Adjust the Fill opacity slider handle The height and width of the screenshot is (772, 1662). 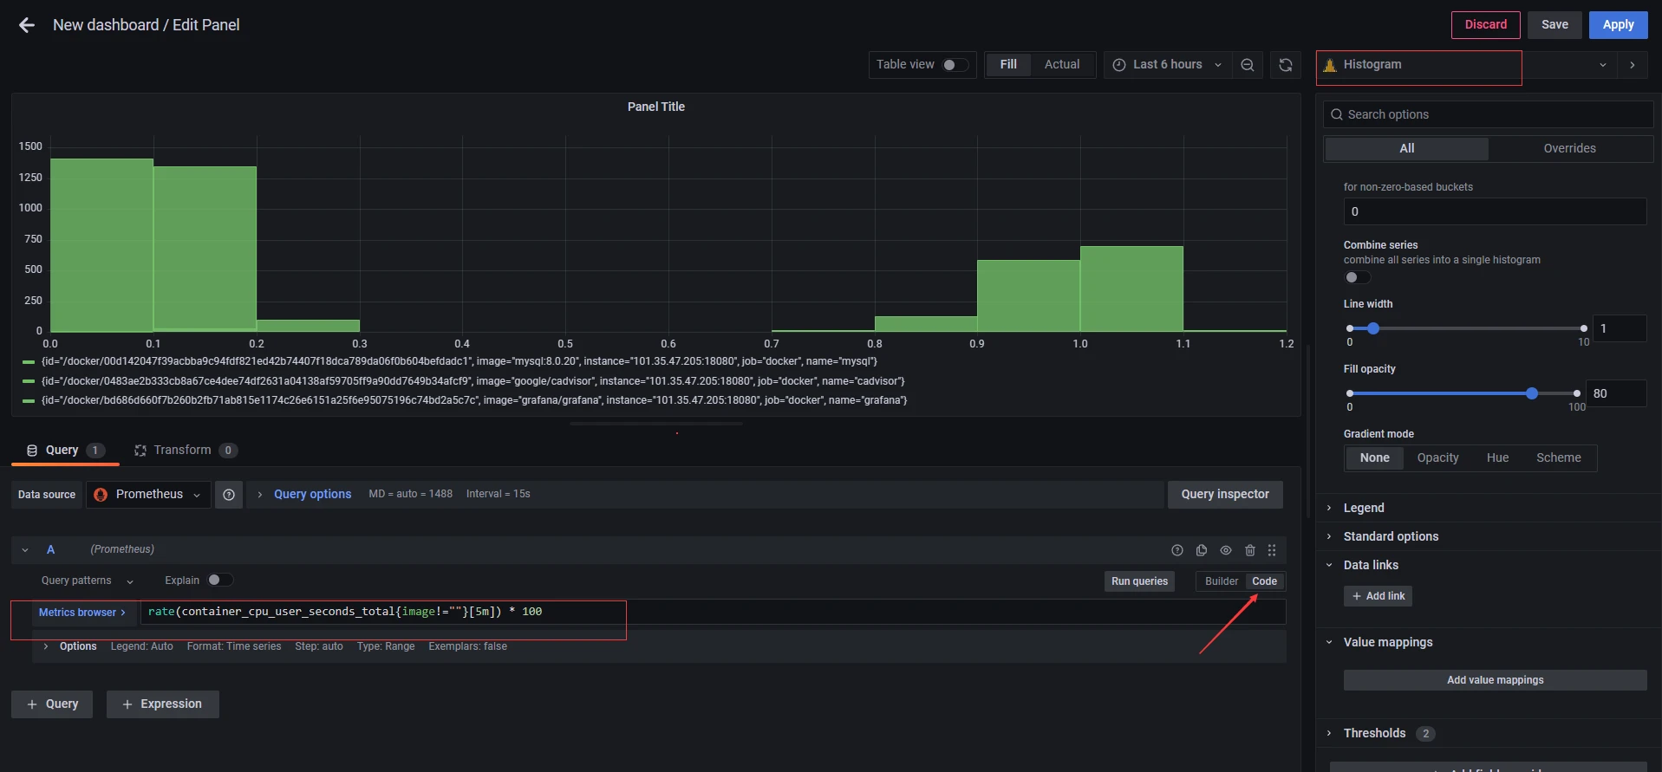click(1532, 393)
